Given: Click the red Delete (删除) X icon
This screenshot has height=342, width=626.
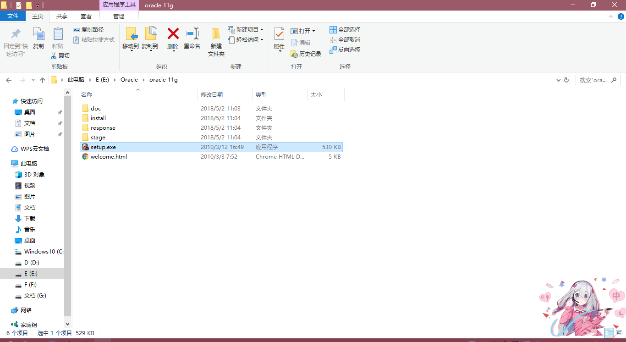Looking at the screenshot, I should coord(173,33).
